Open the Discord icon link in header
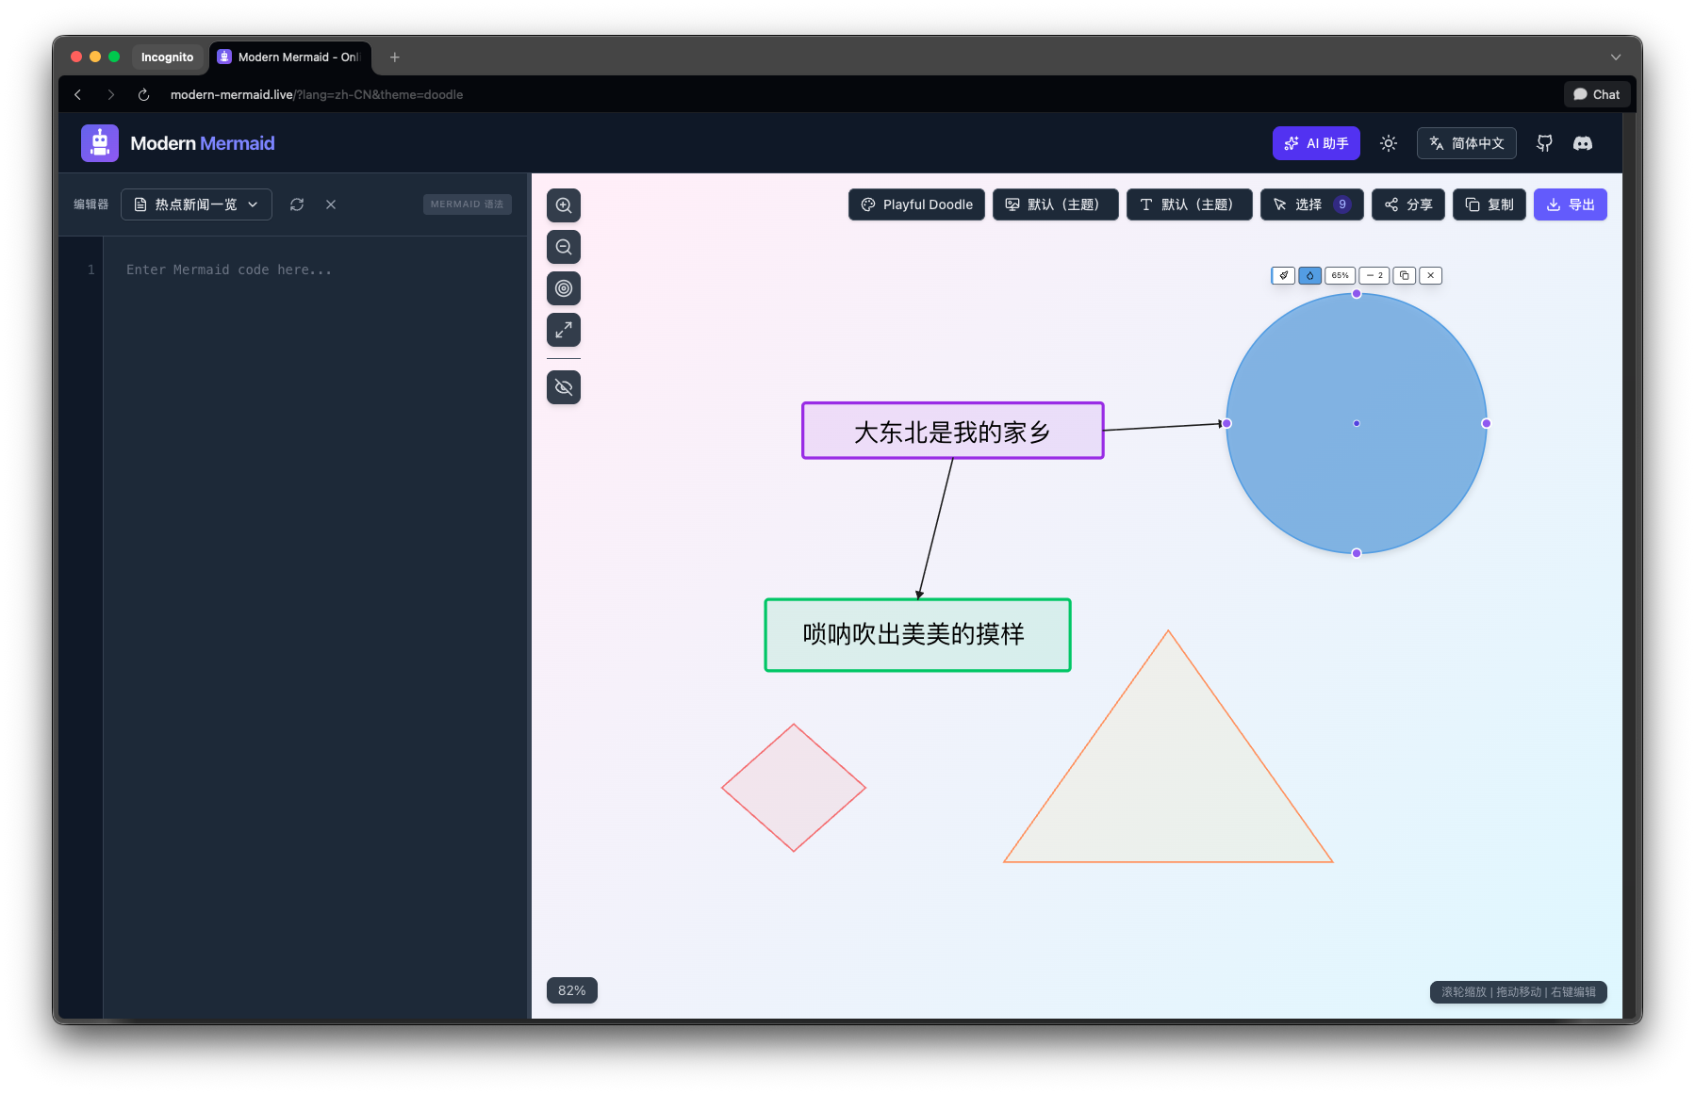1695x1094 pixels. [1583, 143]
